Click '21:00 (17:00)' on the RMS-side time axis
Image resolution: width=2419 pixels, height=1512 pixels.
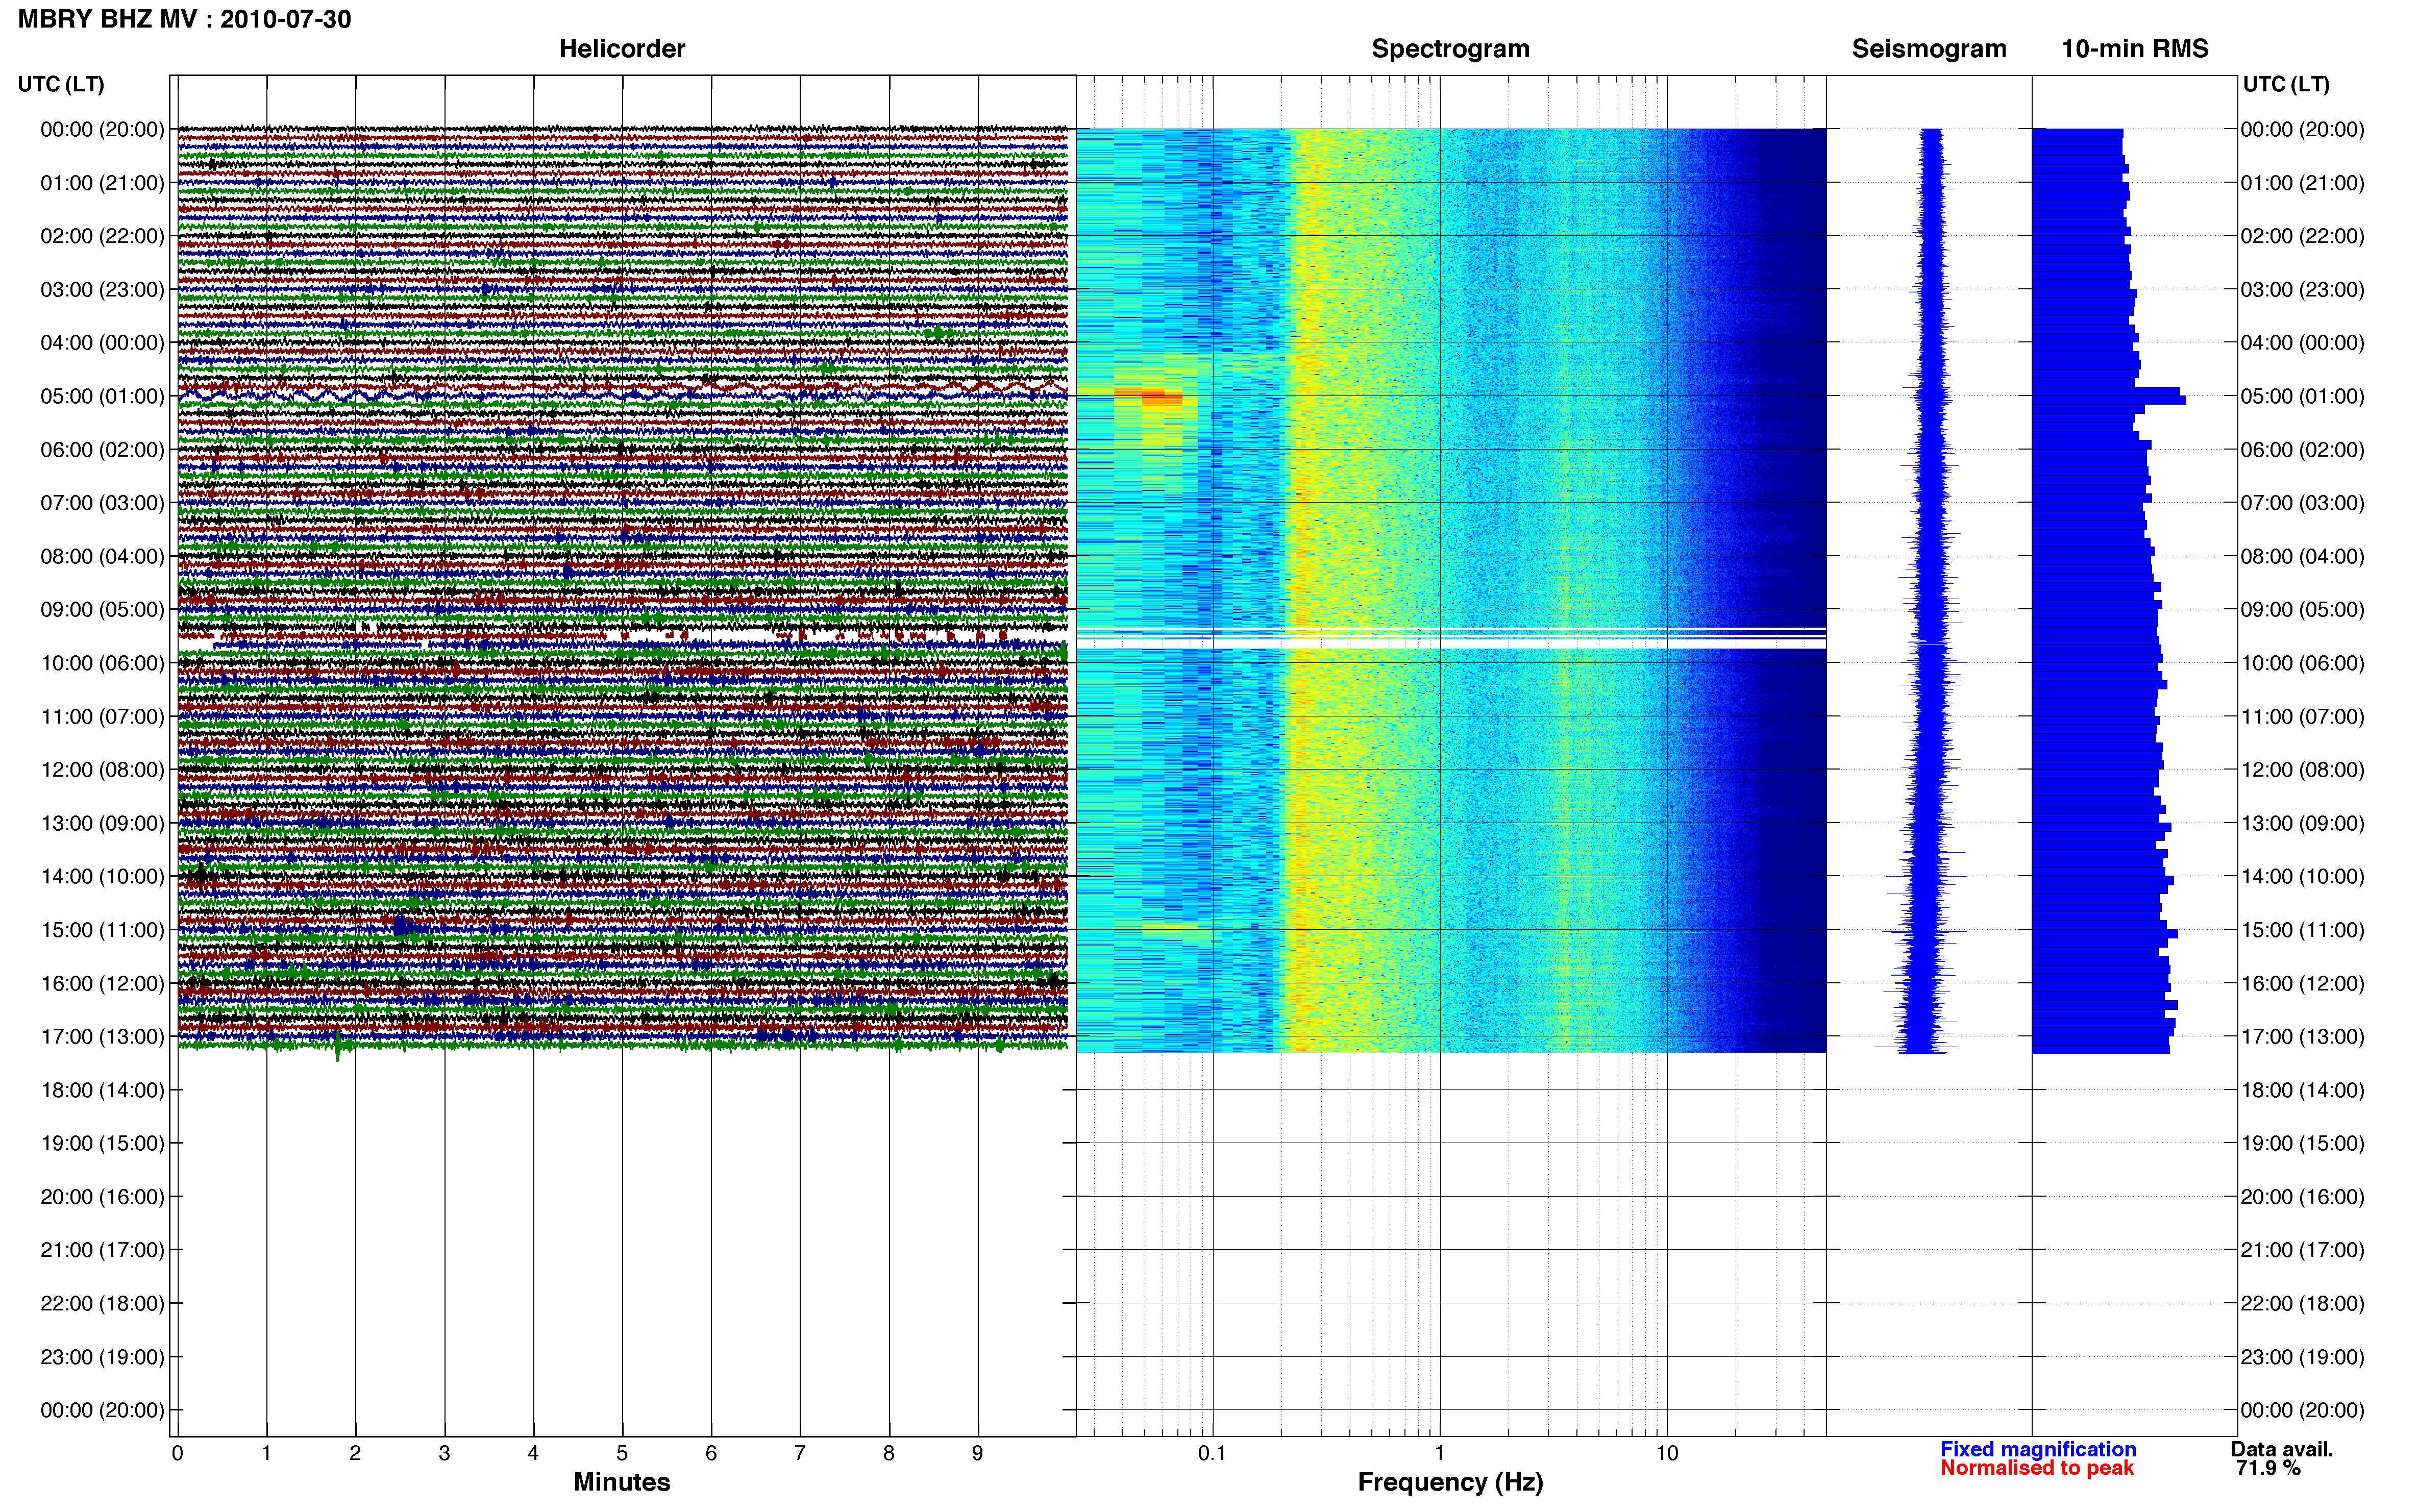tap(2302, 1250)
